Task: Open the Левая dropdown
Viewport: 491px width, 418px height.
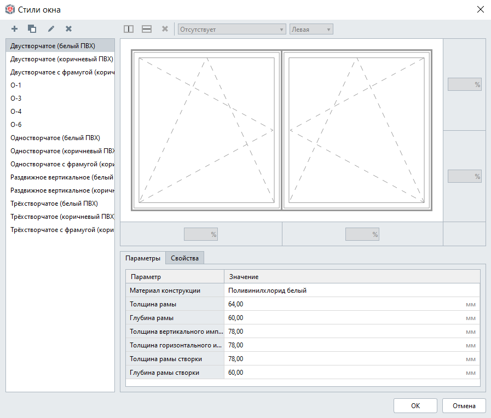Action: pyautogui.click(x=311, y=30)
